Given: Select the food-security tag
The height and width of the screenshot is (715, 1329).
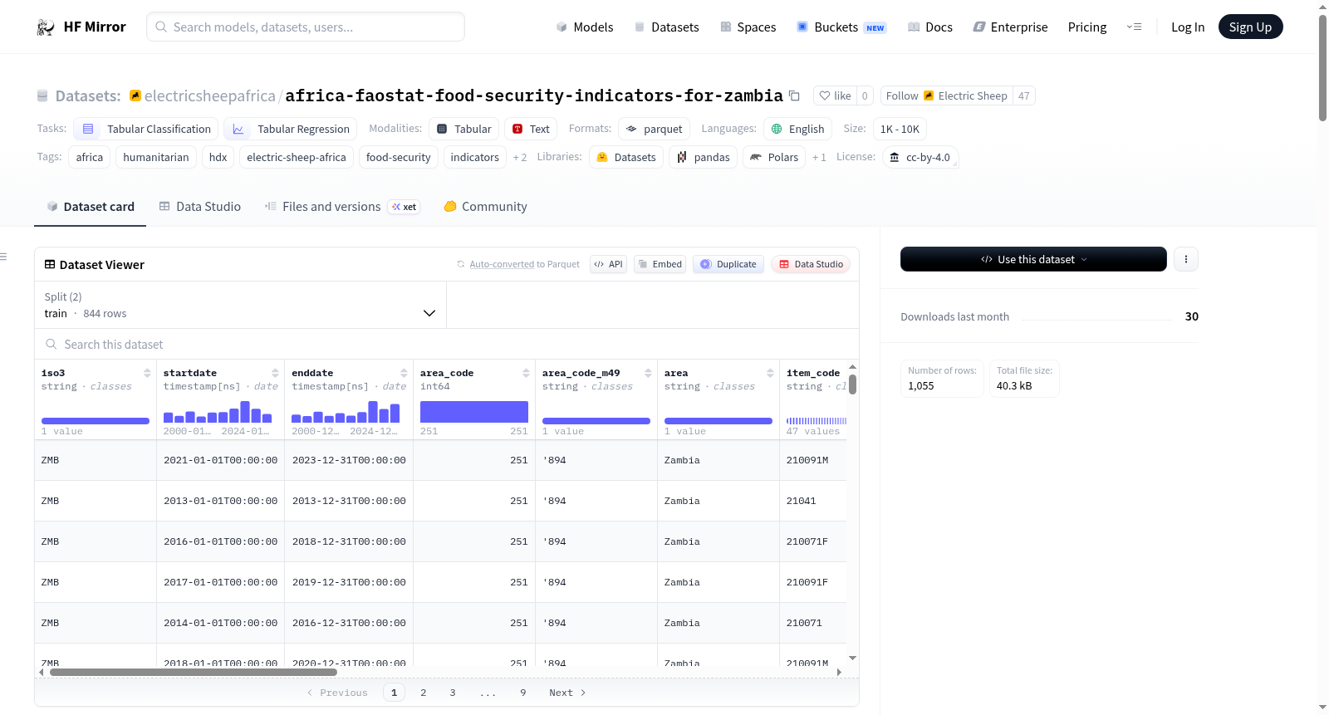Looking at the screenshot, I should click(399, 157).
